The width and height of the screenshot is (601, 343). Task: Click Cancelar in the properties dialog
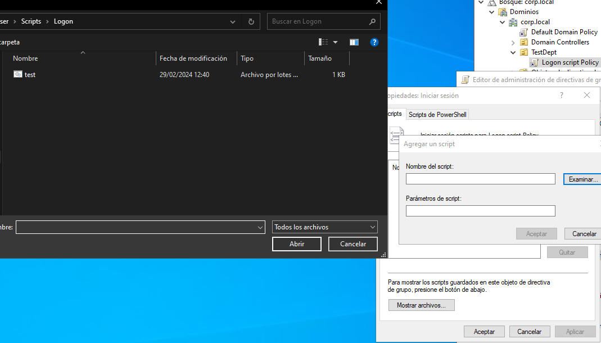(x=530, y=332)
